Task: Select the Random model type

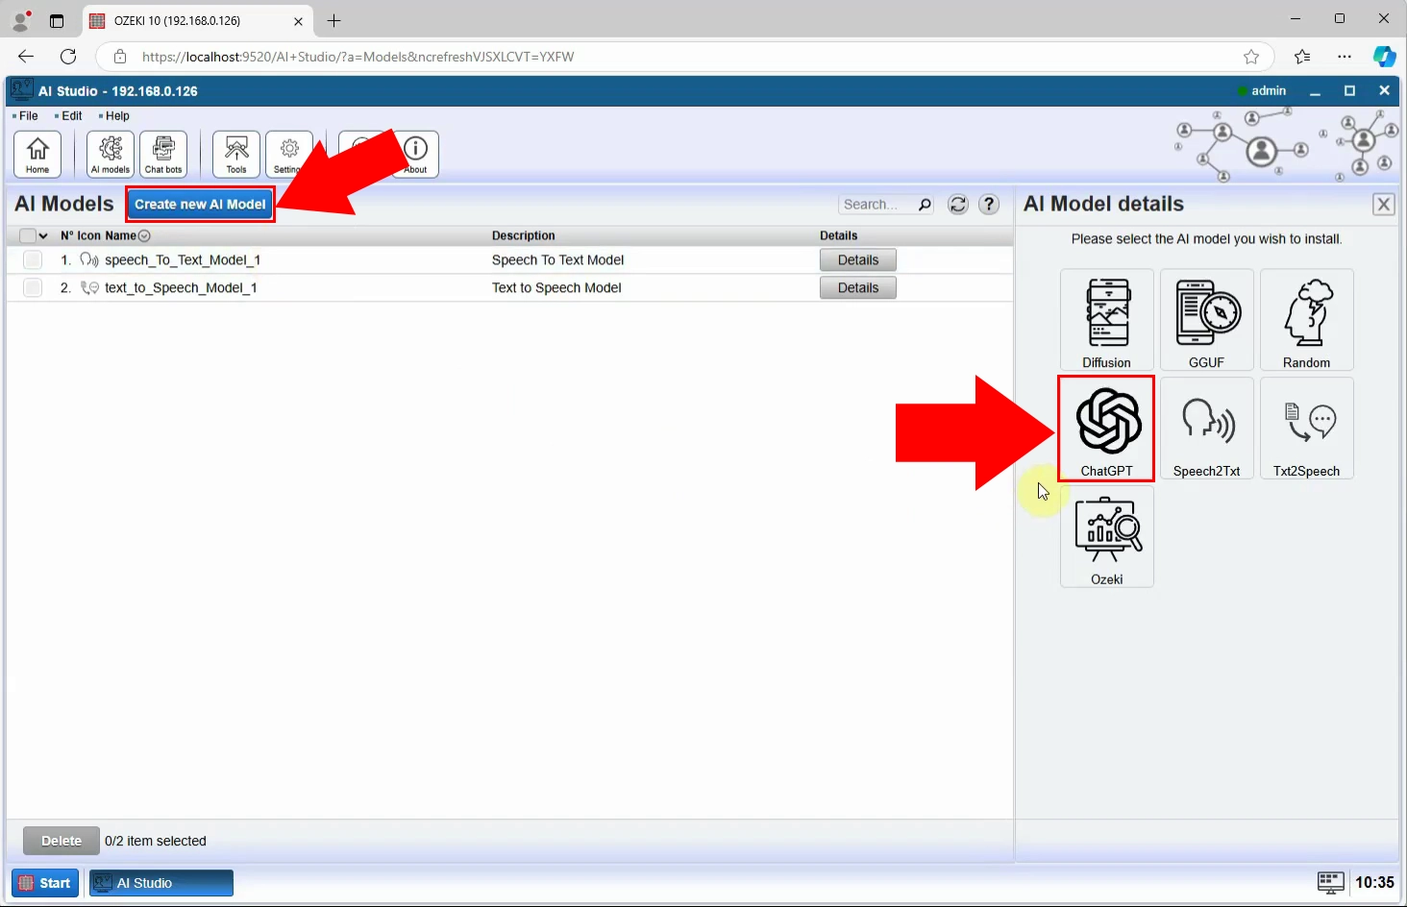Action: point(1307,320)
